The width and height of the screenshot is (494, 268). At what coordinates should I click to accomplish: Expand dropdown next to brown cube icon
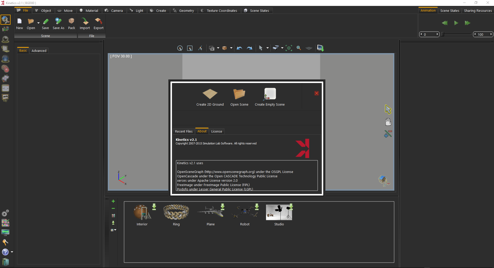[231, 48]
